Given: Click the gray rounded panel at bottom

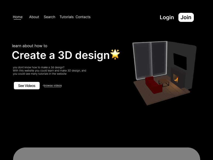Looking at the screenshot, I should pos(106,154).
